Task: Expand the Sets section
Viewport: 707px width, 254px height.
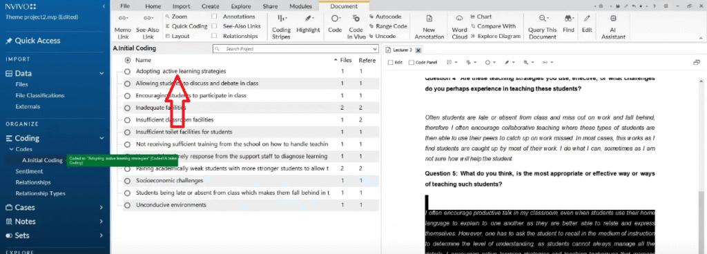Action: tap(102, 235)
